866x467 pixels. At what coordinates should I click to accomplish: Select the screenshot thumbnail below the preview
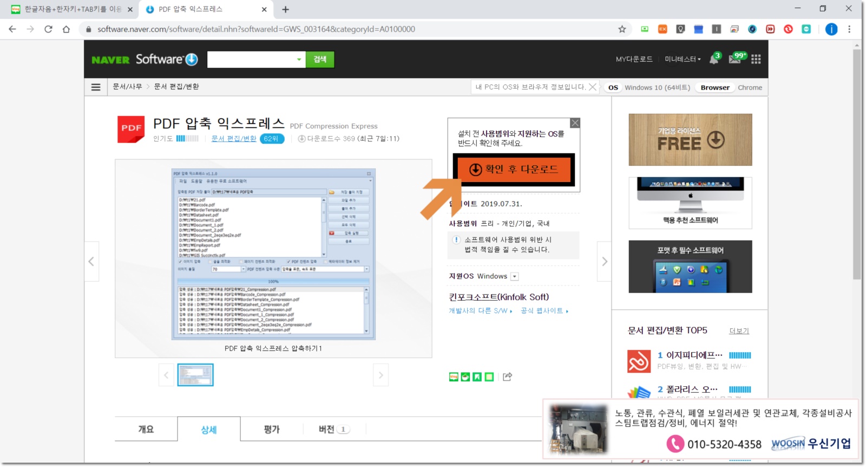[x=195, y=375]
